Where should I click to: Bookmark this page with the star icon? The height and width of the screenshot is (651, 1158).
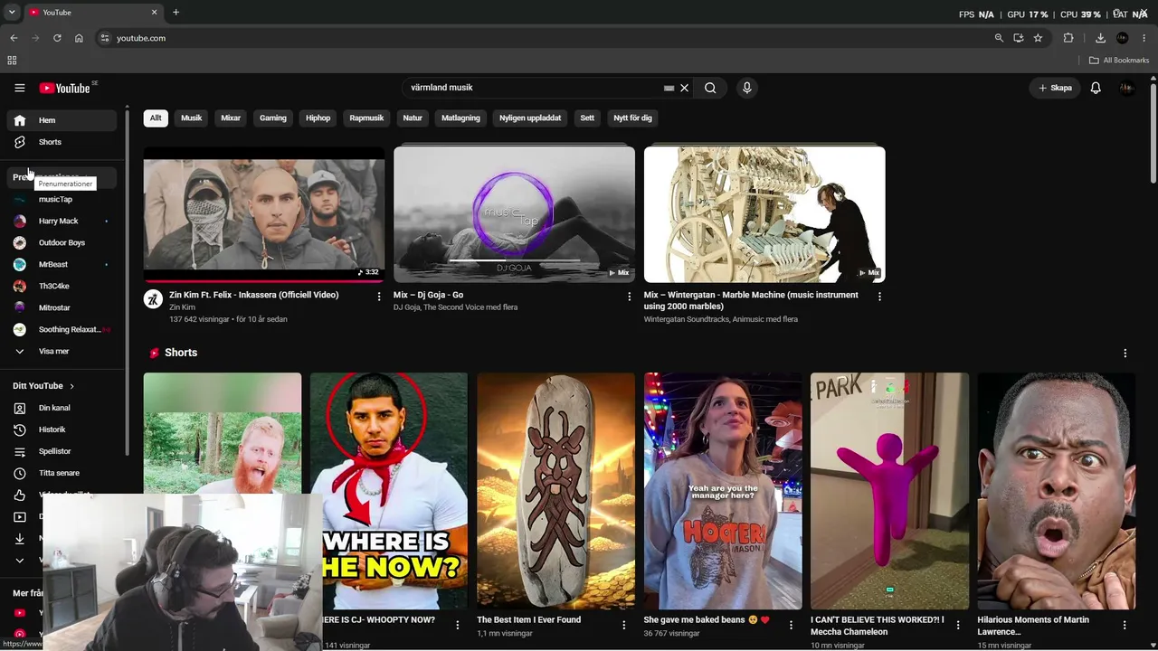coord(1038,38)
